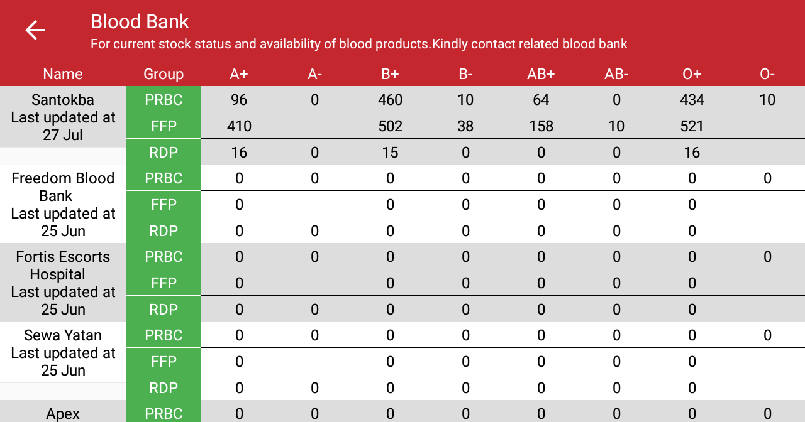Select the Blood Bank title
Screen dimensions: 805x422
pyautogui.click(x=140, y=22)
